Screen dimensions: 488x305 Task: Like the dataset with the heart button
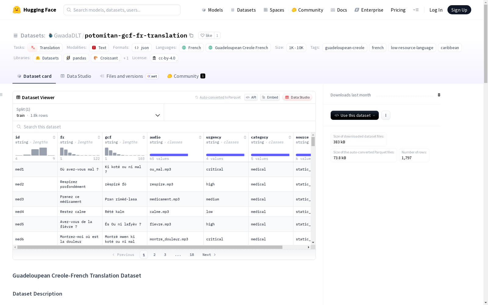point(206,35)
